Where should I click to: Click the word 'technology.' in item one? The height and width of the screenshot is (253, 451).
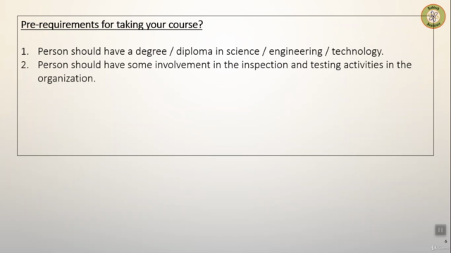point(357,51)
